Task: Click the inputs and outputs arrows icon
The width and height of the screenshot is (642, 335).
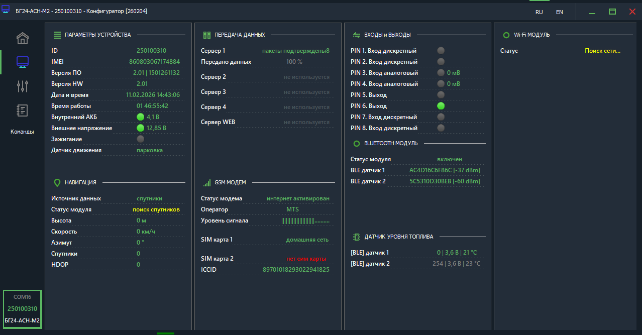Action: point(357,35)
